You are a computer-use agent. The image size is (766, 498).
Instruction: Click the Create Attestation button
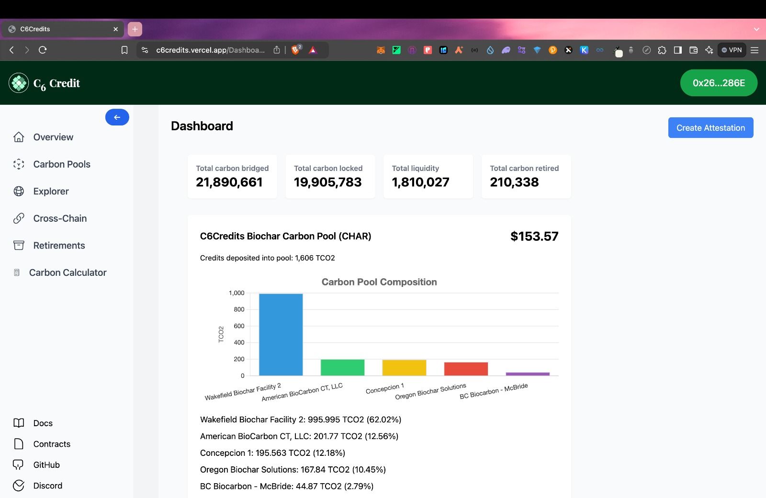pos(710,128)
